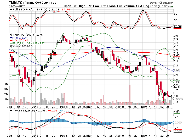The image size is (183, 138).
Task: Click the High 1.77 value
Action: coord(85,6)
